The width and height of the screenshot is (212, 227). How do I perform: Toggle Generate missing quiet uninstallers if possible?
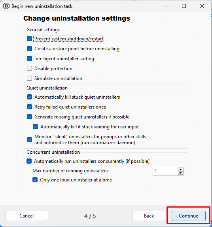(30, 117)
